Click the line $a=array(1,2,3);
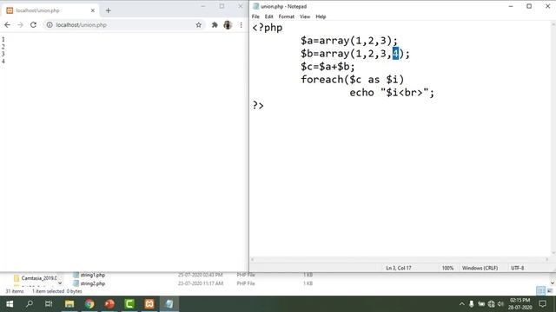Screen dimensions: 556x312 349,41
